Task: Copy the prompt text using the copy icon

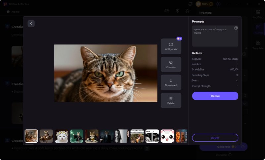Action: pos(236,28)
